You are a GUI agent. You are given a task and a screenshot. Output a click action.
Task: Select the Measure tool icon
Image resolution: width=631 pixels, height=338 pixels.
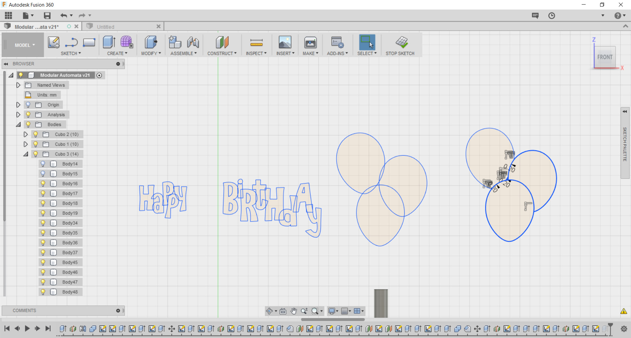point(256,42)
